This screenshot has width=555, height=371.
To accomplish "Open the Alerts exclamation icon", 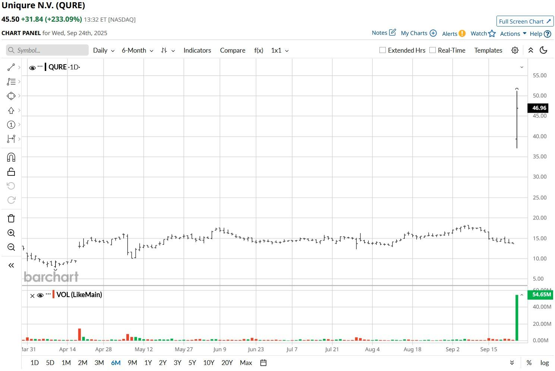I will click(x=462, y=33).
